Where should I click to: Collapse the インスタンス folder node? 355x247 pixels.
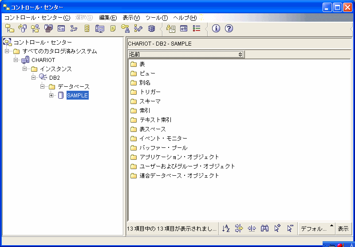pos(25,69)
